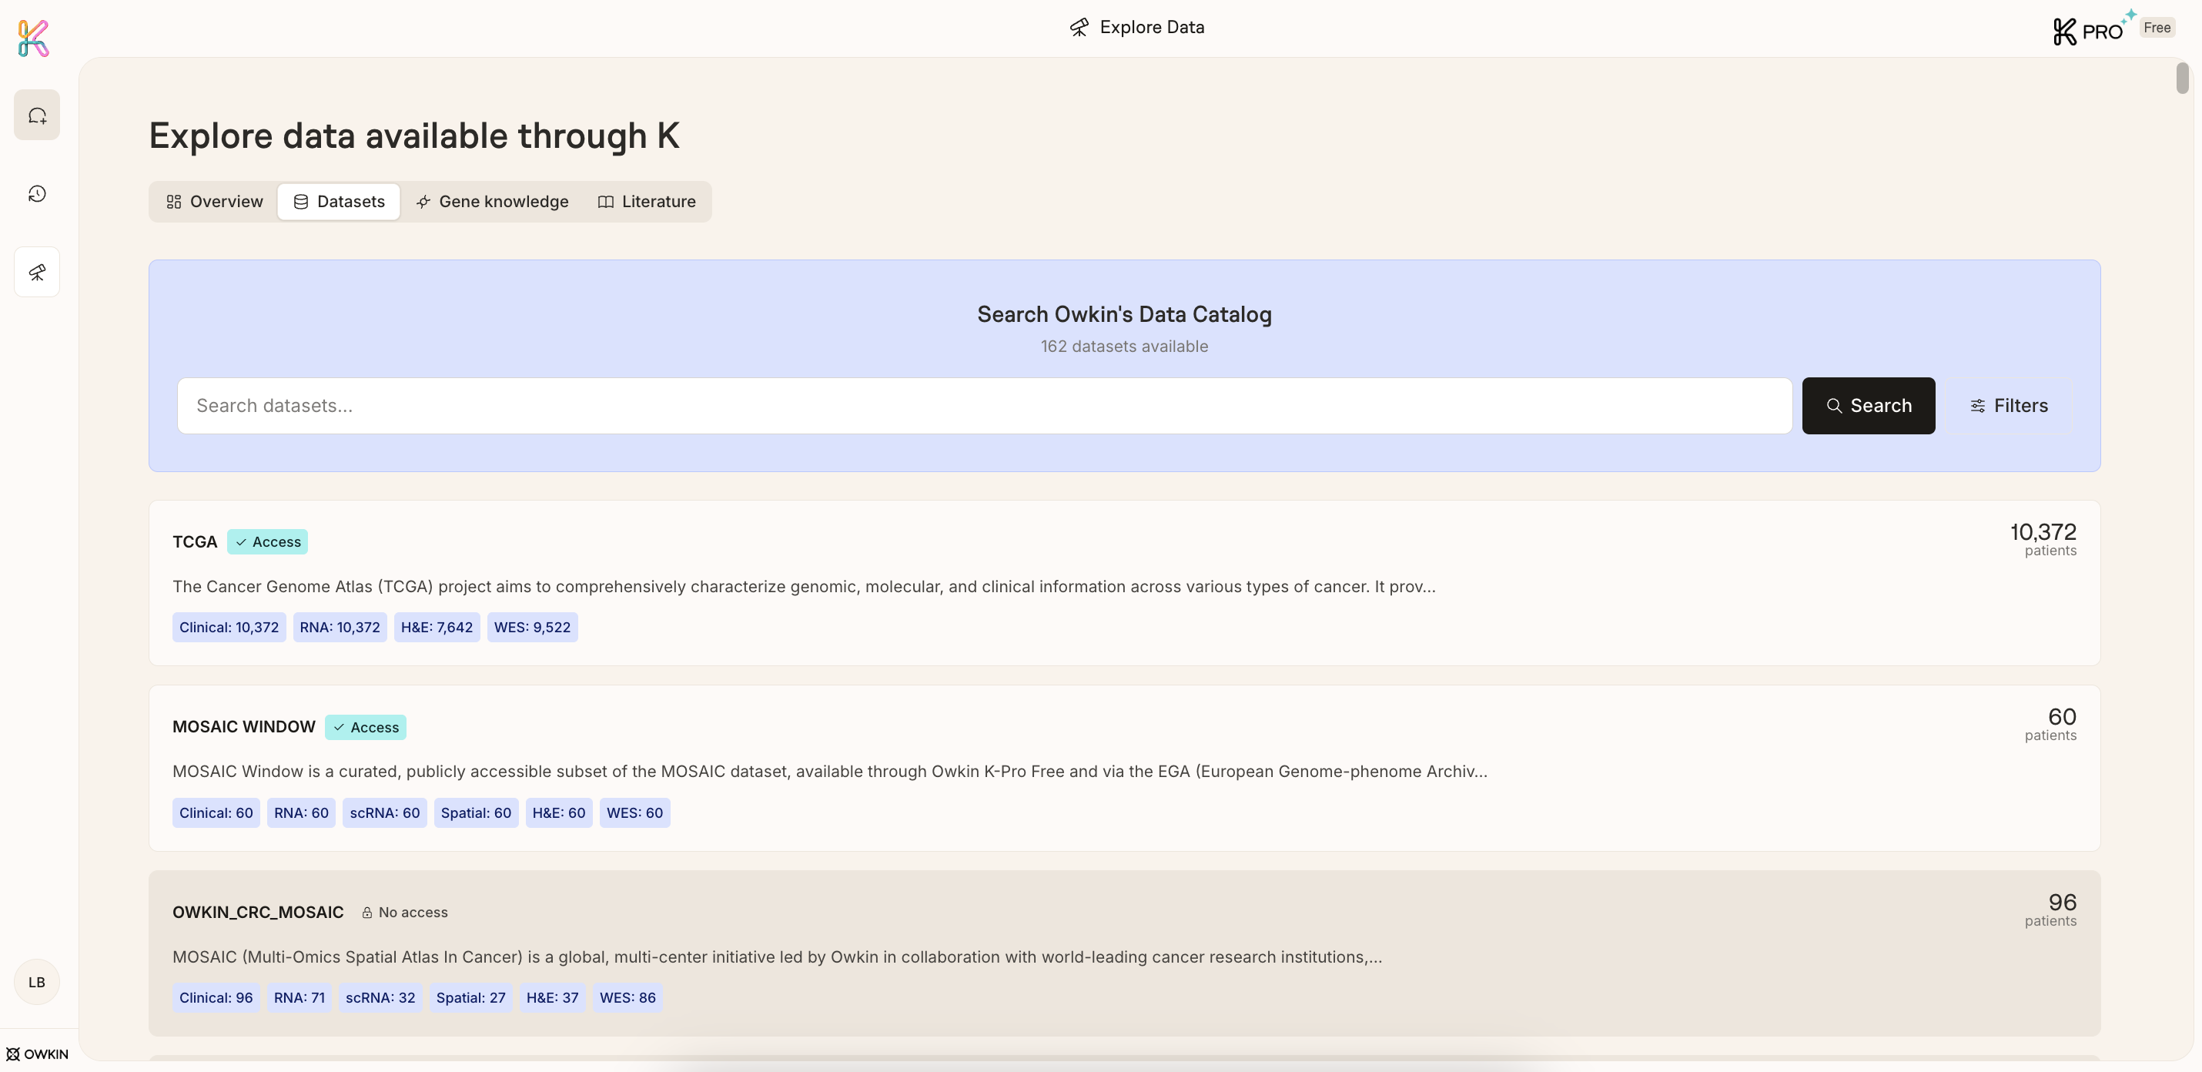Select the Gene knowledge tab
The image size is (2202, 1072).
pyautogui.click(x=493, y=202)
